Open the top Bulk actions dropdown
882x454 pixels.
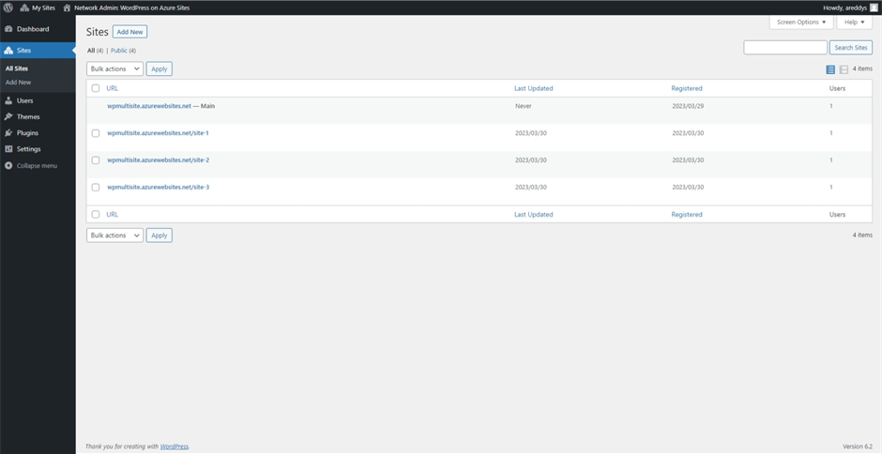click(x=114, y=68)
